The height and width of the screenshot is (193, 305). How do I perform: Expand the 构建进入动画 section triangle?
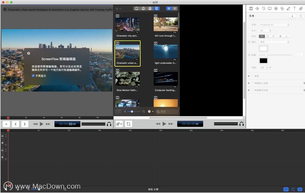249,83
